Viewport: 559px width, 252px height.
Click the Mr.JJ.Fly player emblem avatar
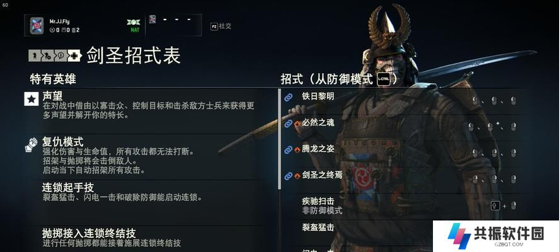[37, 26]
